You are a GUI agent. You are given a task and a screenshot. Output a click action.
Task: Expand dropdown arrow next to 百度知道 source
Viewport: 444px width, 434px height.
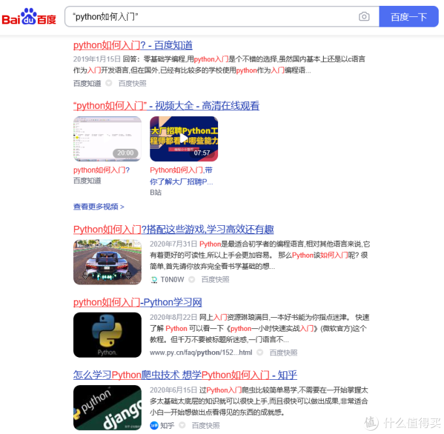(109, 84)
